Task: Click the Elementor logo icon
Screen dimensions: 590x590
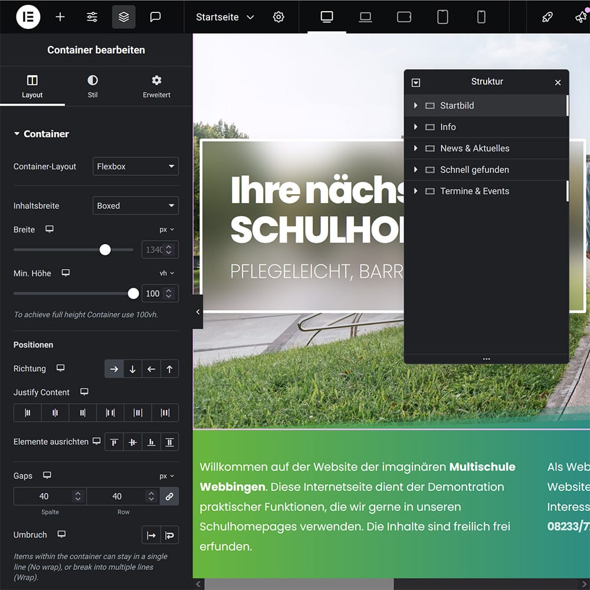Action: point(28,17)
